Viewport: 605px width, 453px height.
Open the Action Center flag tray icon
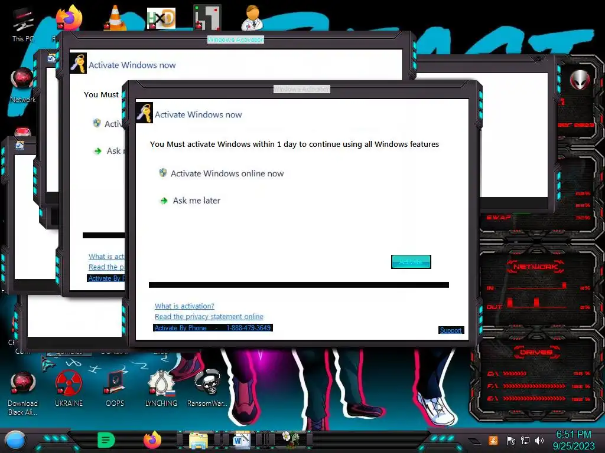[x=511, y=441]
